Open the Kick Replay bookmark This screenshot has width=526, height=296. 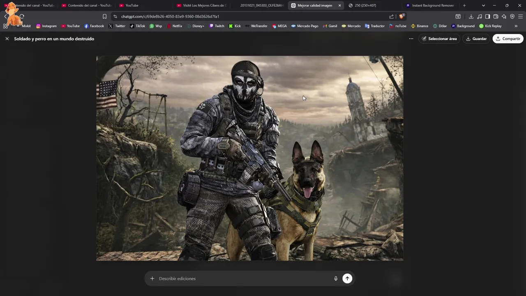point(490,26)
